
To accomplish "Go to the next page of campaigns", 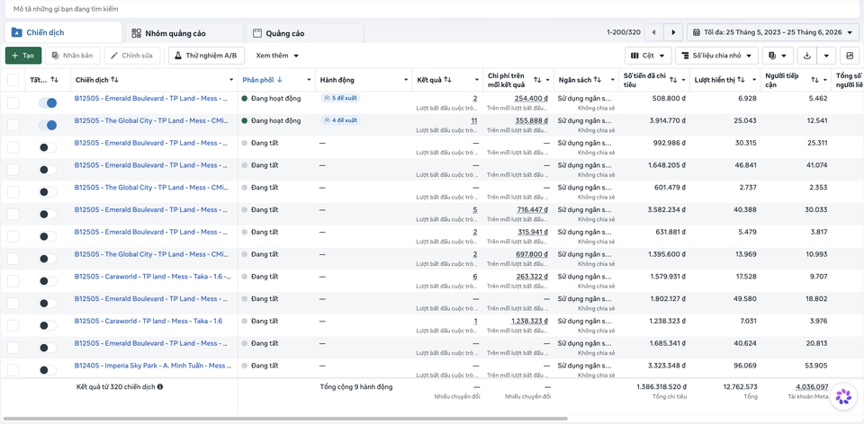I will (x=673, y=32).
